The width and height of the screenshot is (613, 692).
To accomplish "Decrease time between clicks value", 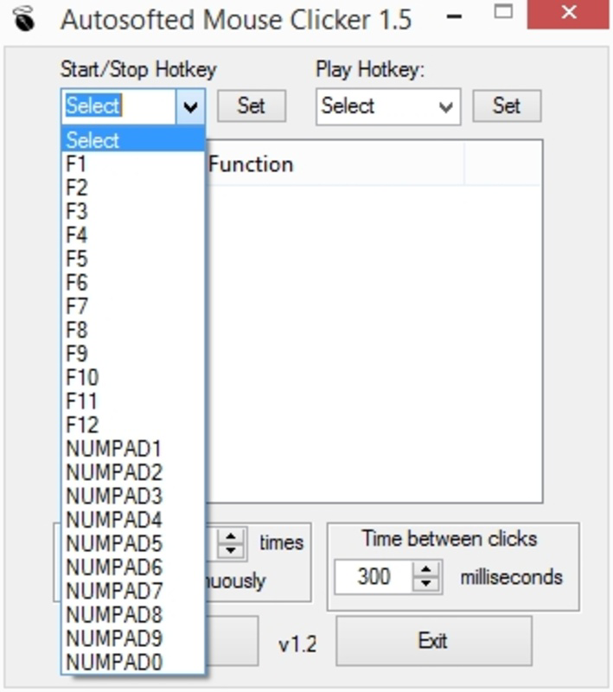I will click(x=425, y=584).
